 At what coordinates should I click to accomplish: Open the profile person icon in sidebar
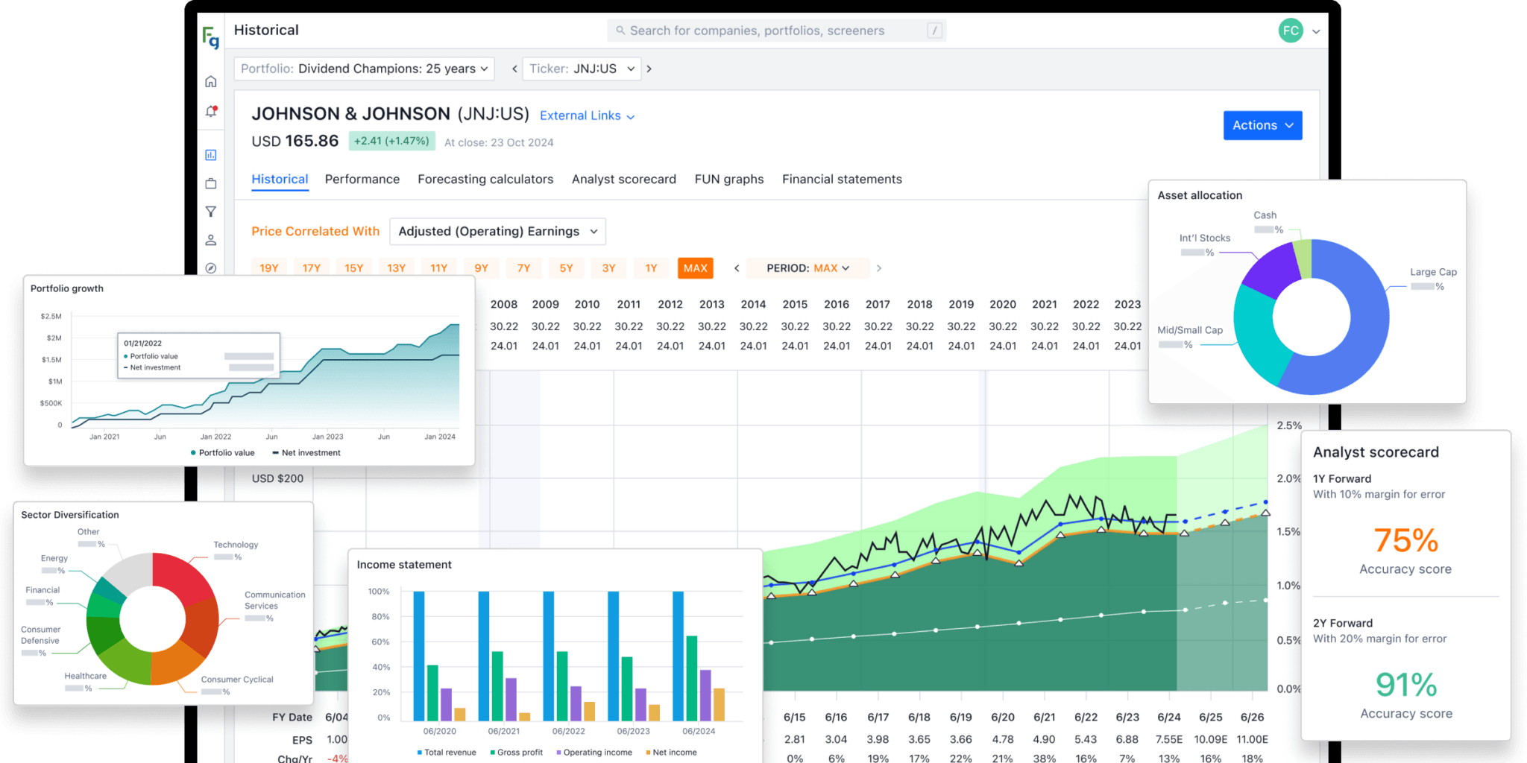tap(211, 240)
